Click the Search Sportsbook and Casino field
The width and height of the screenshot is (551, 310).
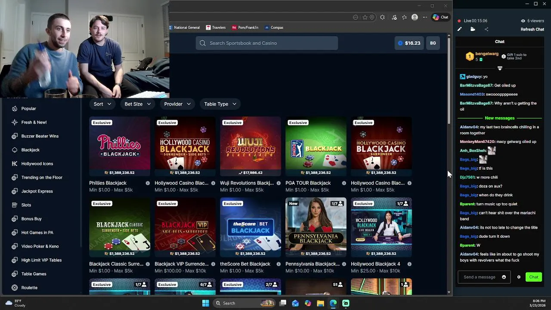(x=267, y=43)
